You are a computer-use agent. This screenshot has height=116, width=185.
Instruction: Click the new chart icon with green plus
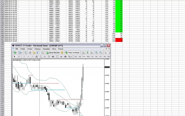(x=15, y=53)
